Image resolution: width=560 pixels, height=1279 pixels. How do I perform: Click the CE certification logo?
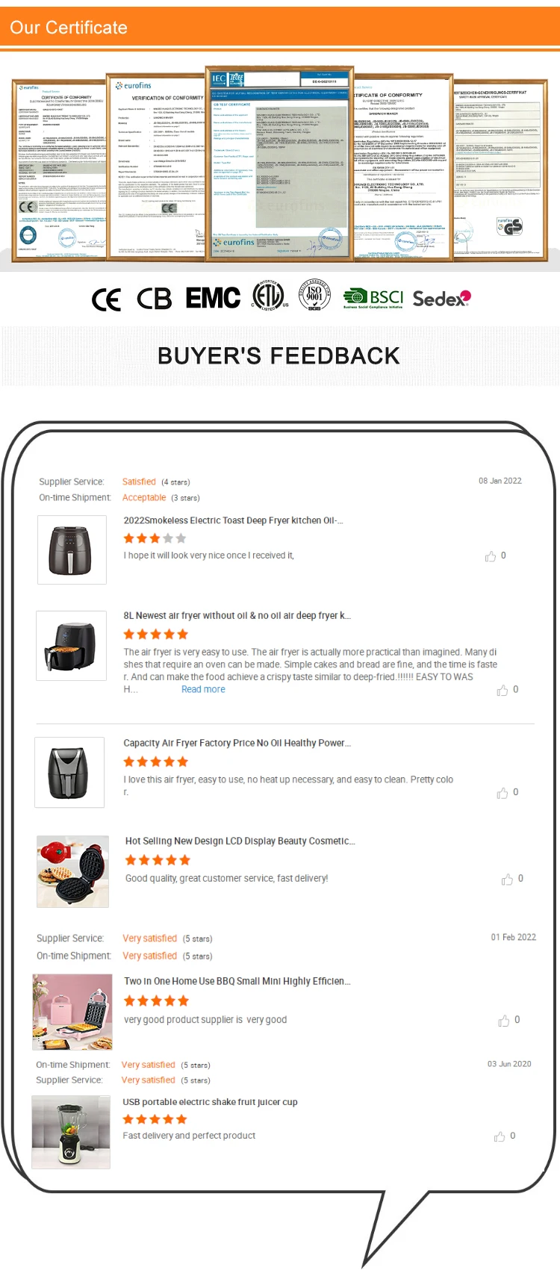[106, 299]
